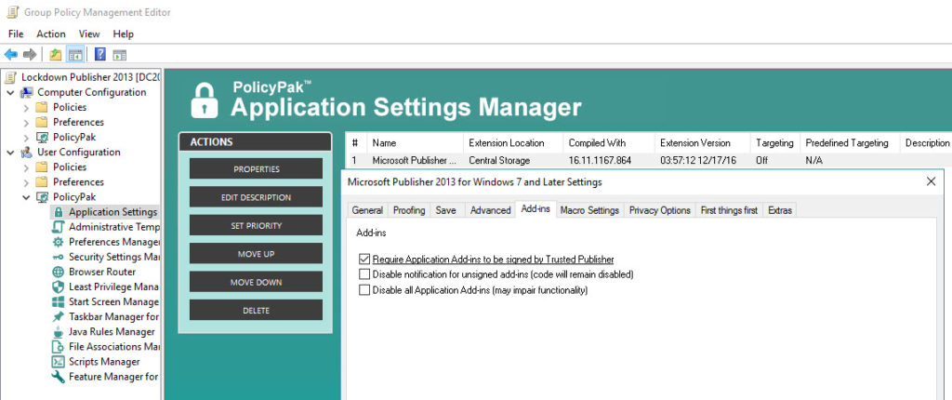Toggle the Show/Hide console tree icon

pyautogui.click(x=74, y=55)
